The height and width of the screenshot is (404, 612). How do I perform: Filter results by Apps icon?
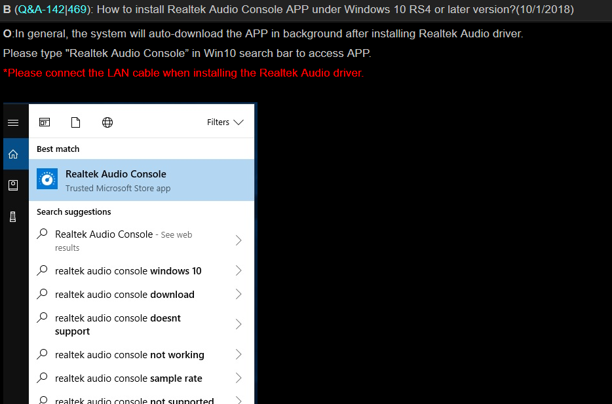(x=45, y=122)
